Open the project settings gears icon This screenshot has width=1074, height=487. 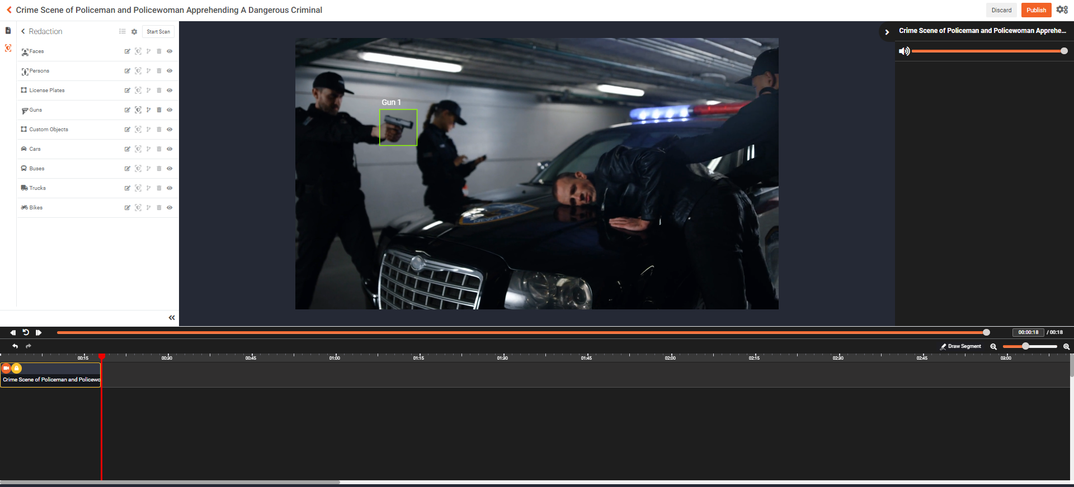(1062, 10)
